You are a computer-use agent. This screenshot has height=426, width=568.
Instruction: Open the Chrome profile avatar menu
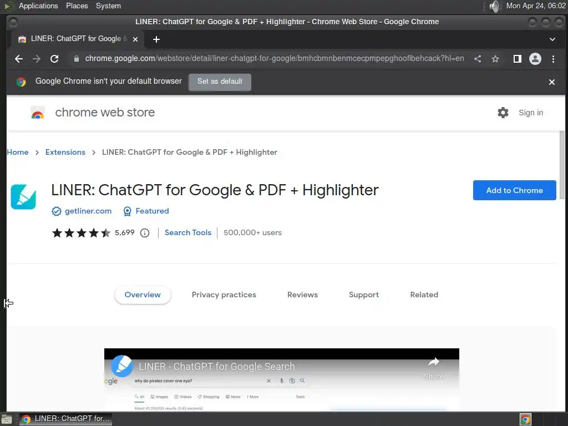point(535,59)
